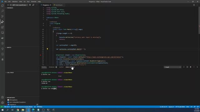Open the bash terminal selector dropdown
The height and width of the screenshot is (112, 200).
coord(172,67)
